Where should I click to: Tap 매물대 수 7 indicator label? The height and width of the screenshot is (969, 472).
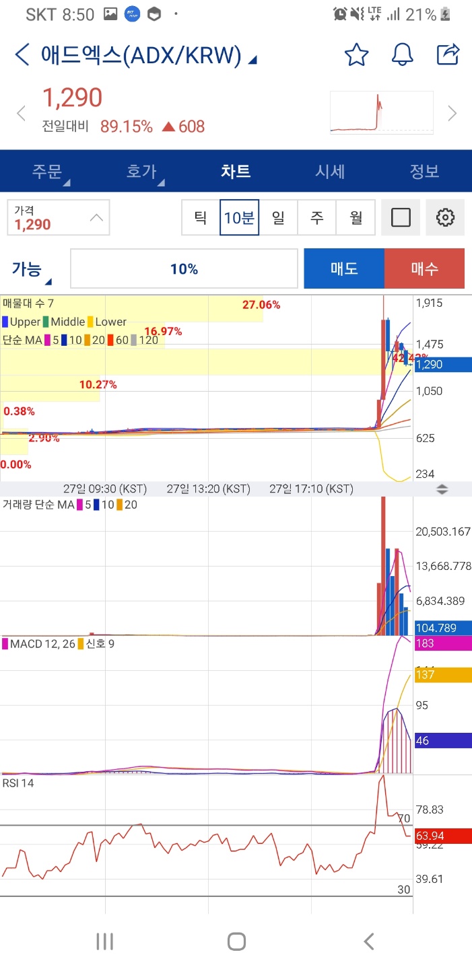coord(28,304)
